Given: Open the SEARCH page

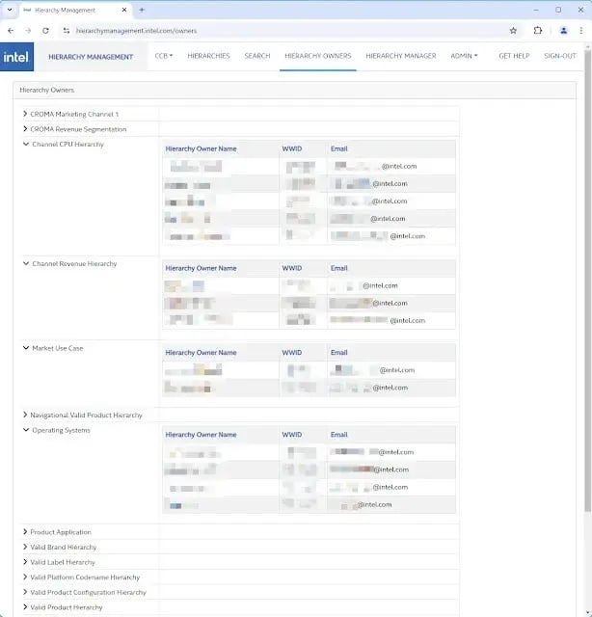Looking at the screenshot, I should pyautogui.click(x=257, y=56).
